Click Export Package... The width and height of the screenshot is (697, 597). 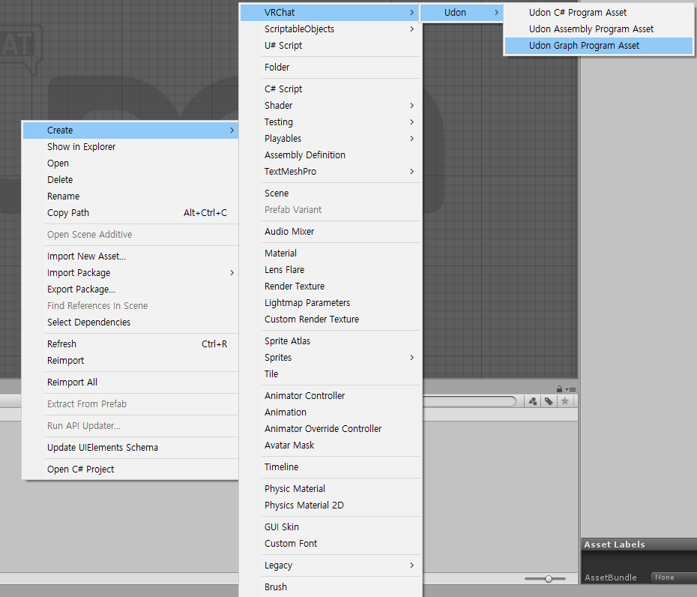130,289
